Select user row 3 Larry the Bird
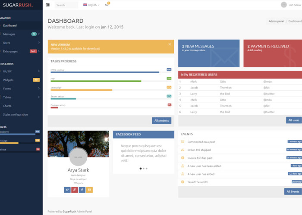Screen dimensions: 302x215 click(240, 94)
